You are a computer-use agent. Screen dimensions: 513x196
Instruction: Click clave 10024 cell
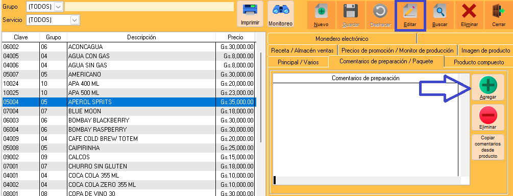pos(20,84)
